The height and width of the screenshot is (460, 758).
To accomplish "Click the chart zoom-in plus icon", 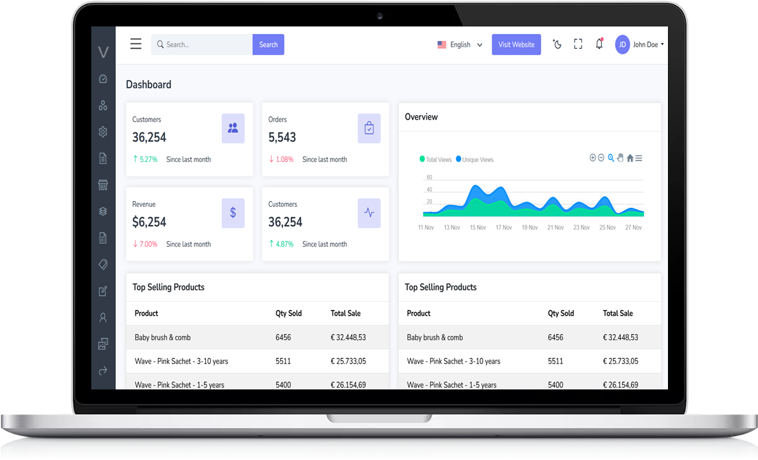I will [592, 158].
